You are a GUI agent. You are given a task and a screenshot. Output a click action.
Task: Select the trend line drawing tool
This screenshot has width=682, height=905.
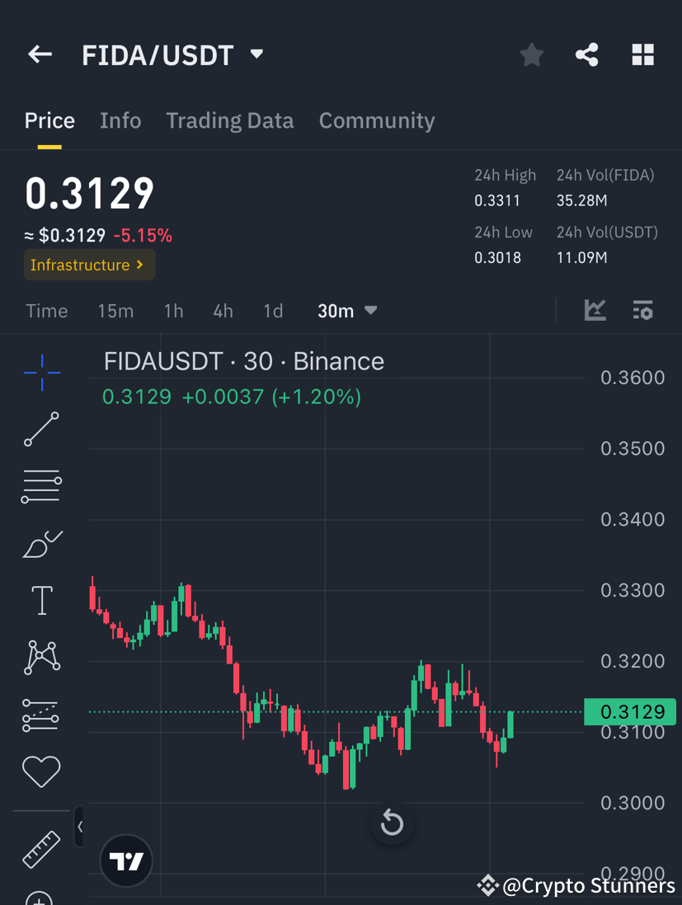[41, 429]
